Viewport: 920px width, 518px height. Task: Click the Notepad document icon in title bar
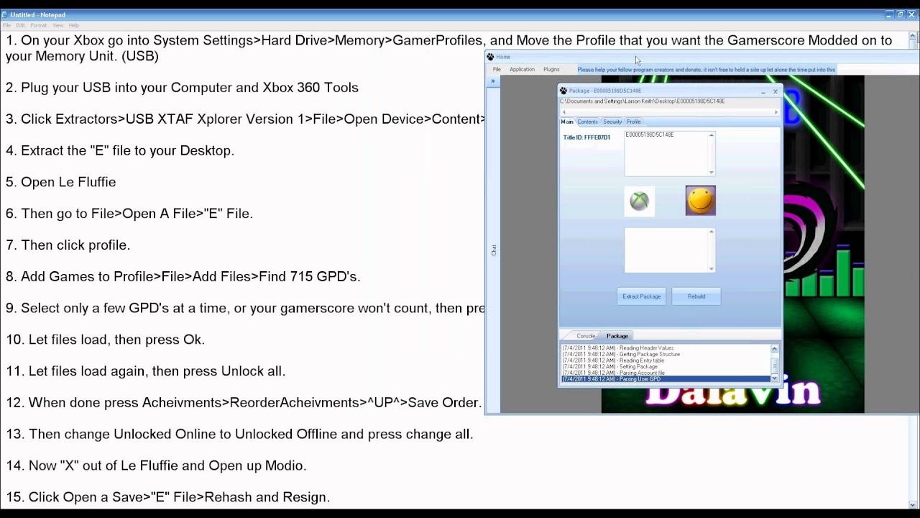pos(5,14)
